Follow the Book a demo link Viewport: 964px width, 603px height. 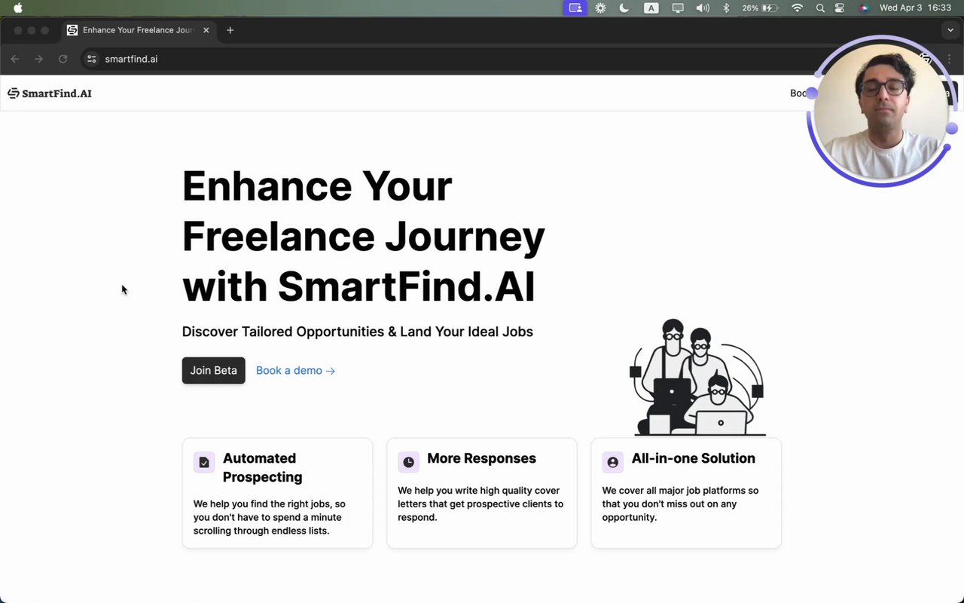point(295,370)
